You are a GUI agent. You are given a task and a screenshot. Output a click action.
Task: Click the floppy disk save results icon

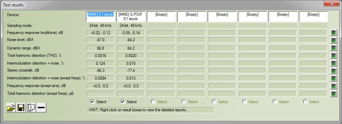coord(21,108)
